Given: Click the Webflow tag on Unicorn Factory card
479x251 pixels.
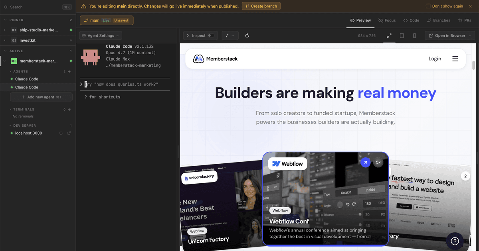Looking at the screenshot, I should [x=197, y=231].
